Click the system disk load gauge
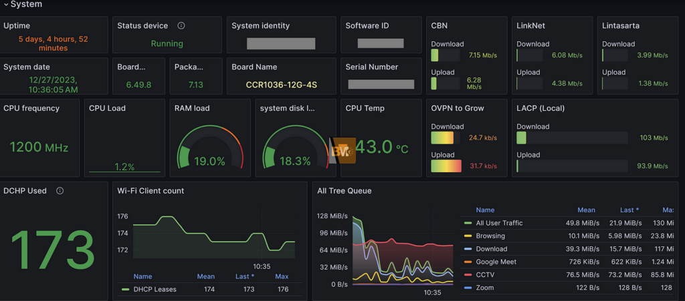 tap(294, 147)
